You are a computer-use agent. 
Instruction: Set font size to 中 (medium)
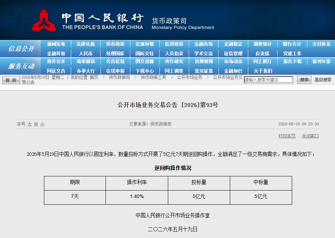[36, 124]
